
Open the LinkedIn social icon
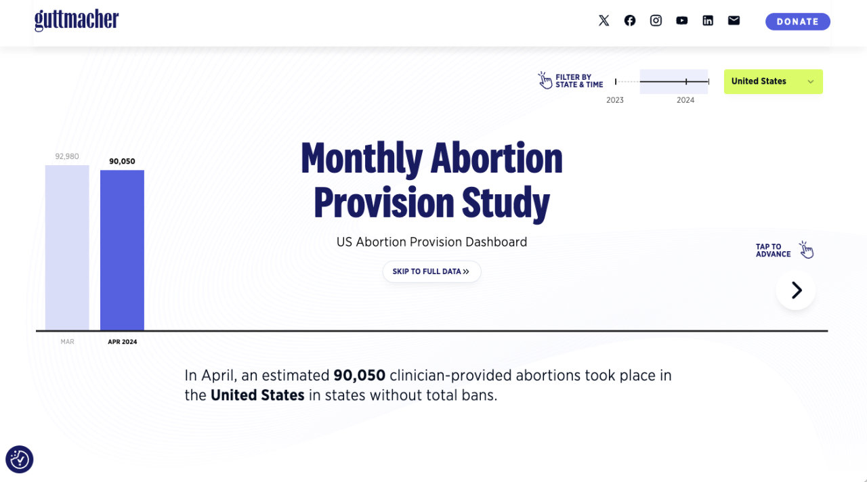point(708,20)
